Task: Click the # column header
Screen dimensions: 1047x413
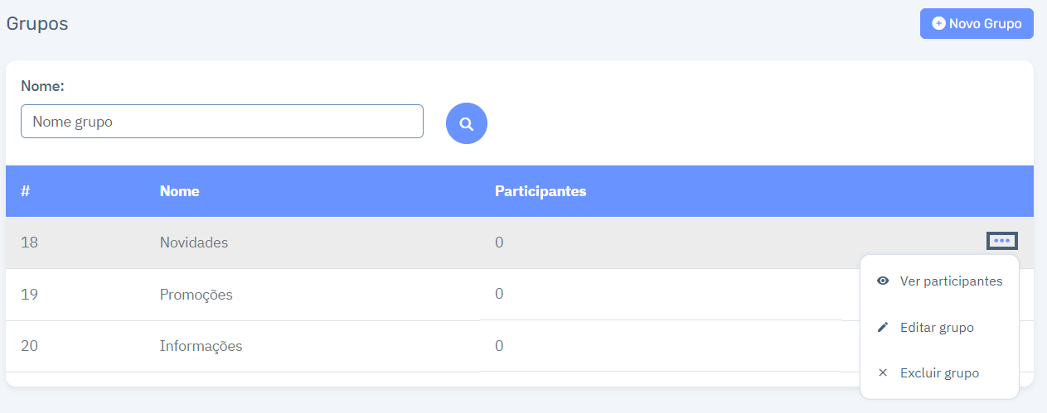Action: click(x=26, y=191)
